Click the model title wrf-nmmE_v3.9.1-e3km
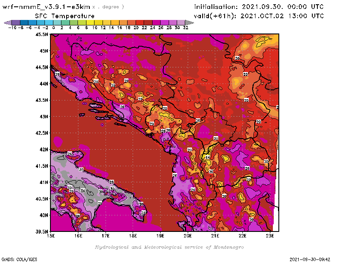Viewport: 339px width, 262px height. [x=46, y=7]
